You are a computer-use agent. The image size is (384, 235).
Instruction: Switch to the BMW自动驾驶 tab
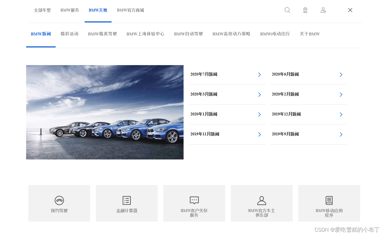(188, 34)
